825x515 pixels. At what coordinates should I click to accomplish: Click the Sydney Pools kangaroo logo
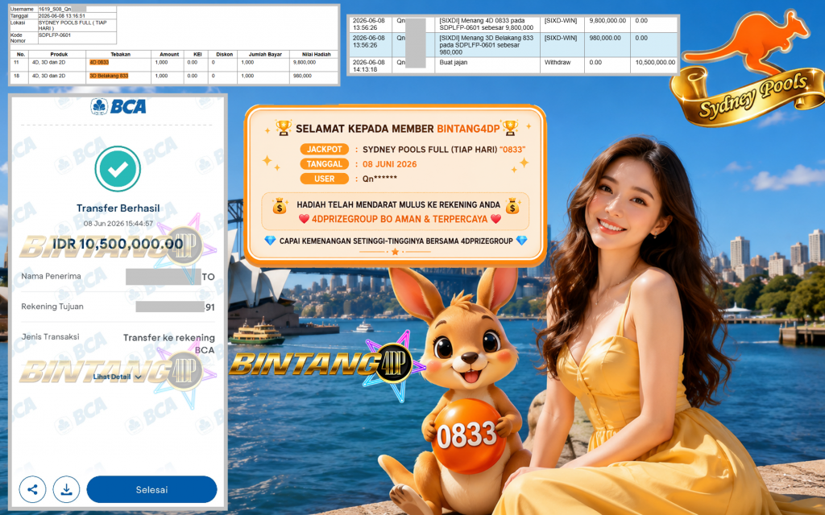[x=748, y=68]
